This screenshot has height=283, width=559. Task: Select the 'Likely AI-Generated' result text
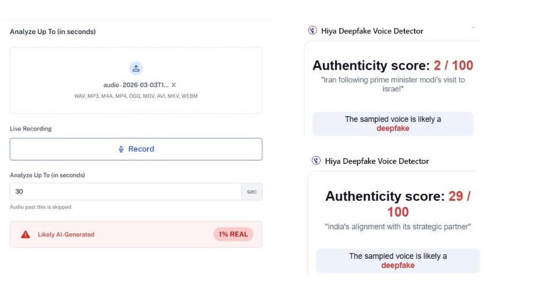[66, 235]
